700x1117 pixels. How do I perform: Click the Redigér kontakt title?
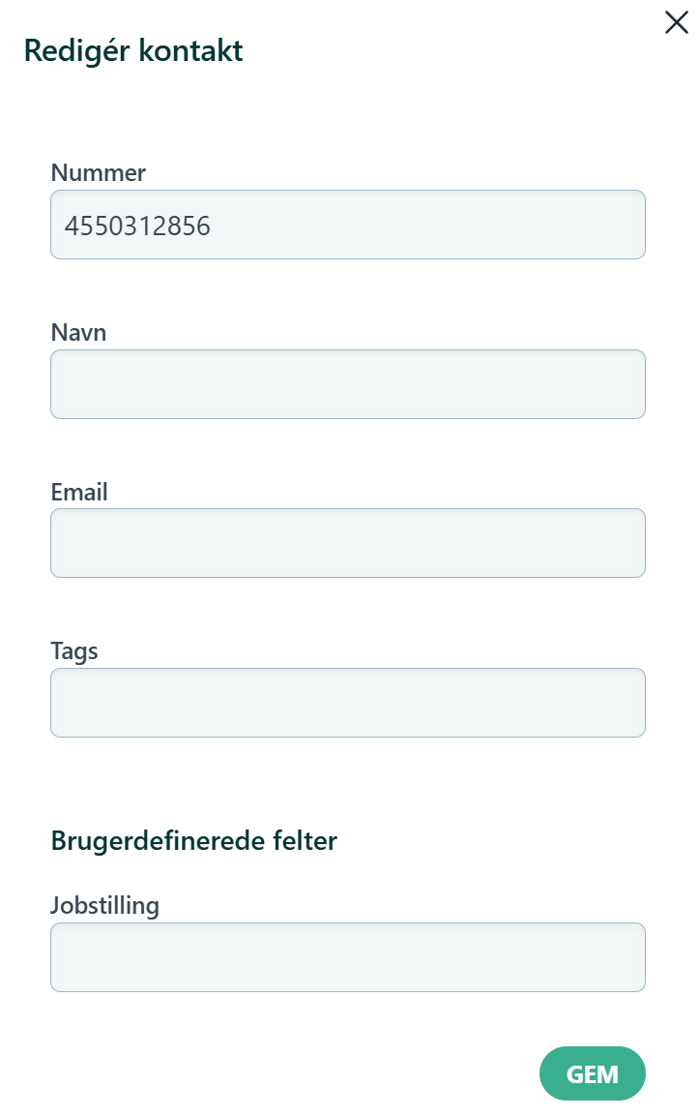point(132,50)
